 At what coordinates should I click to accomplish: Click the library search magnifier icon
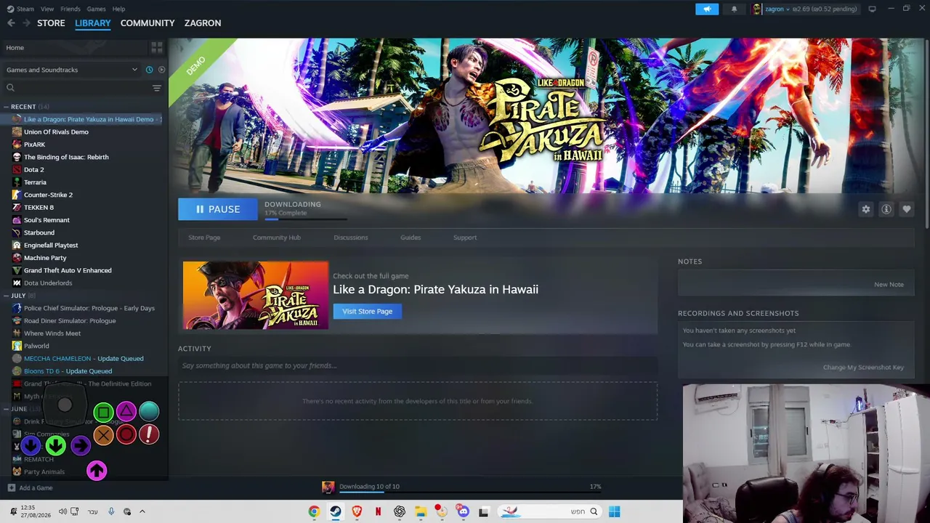[x=10, y=88]
